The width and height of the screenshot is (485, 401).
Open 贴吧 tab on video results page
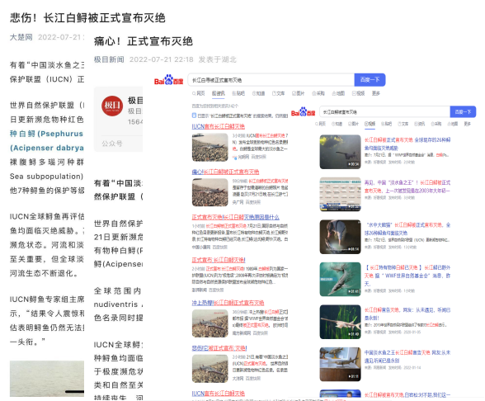(386, 124)
